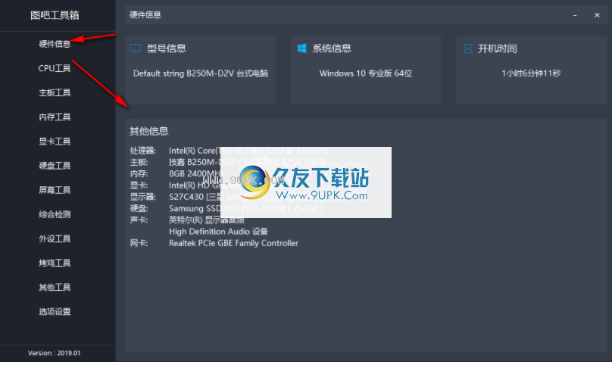Open the 硬件信息 sidebar section
The height and width of the screenshot is (365, 612).
55,44
